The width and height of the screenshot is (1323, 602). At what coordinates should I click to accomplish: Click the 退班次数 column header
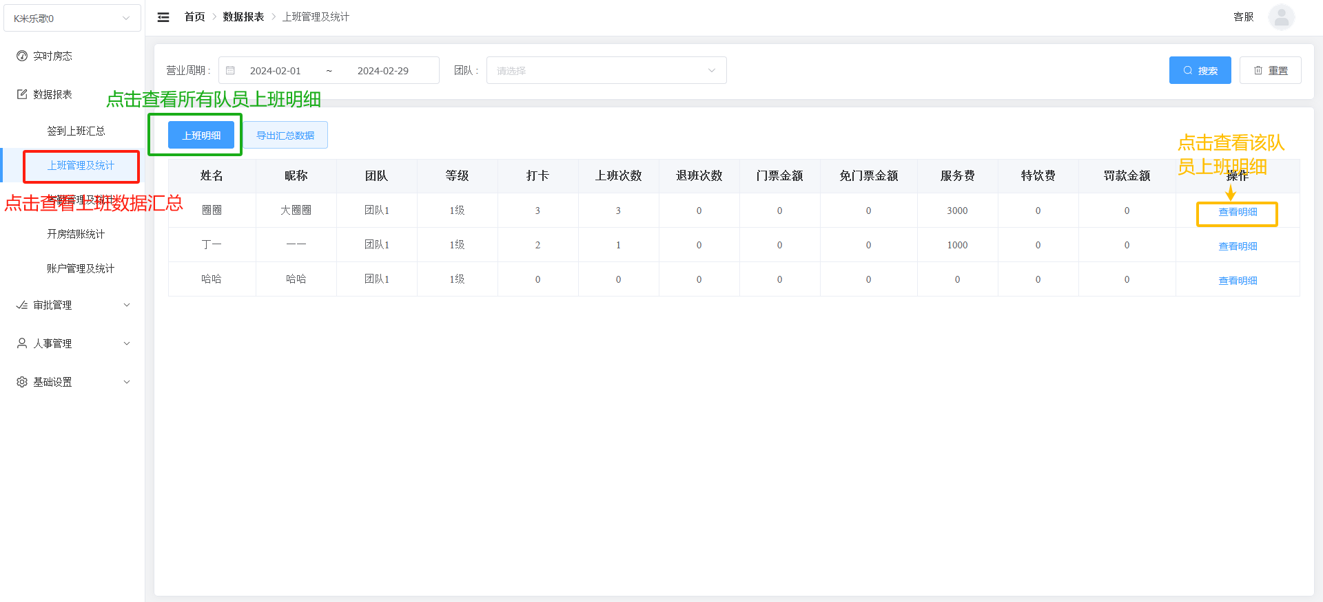[699, 176]
